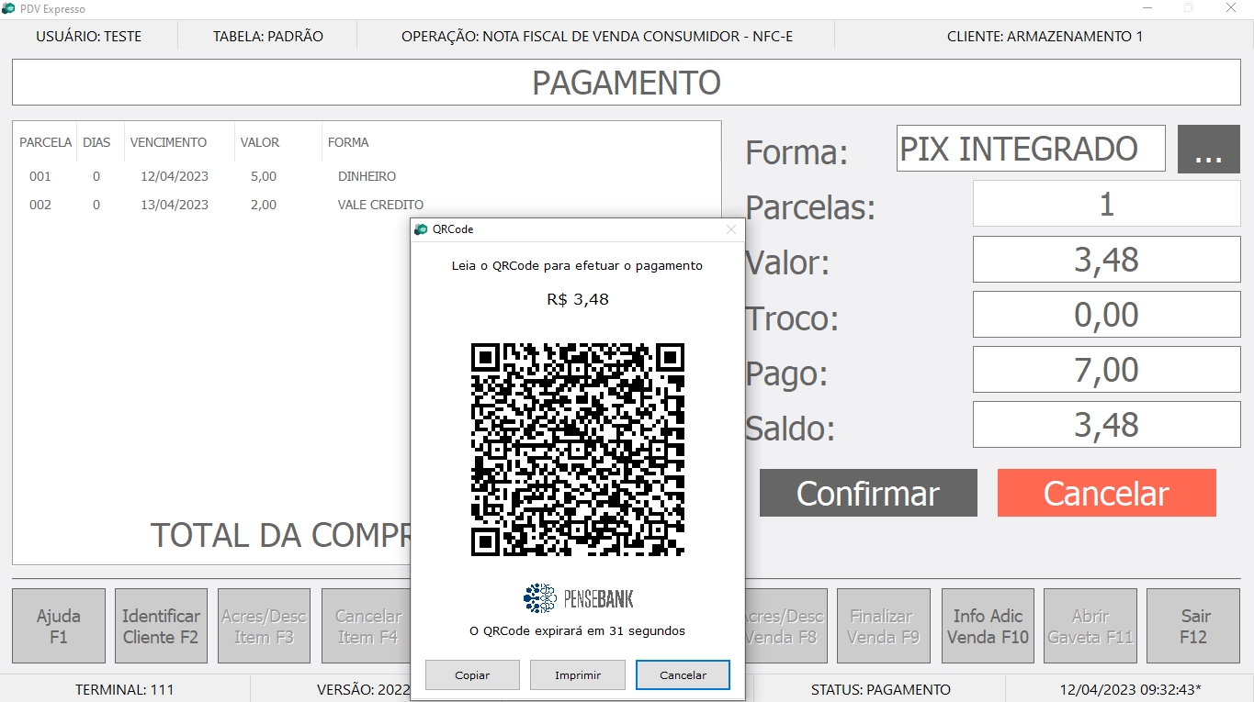Click the Pago field showing 7,00
This screenshot has height=702, width=1254.
pyautogui.click(x=1107, y=370)
